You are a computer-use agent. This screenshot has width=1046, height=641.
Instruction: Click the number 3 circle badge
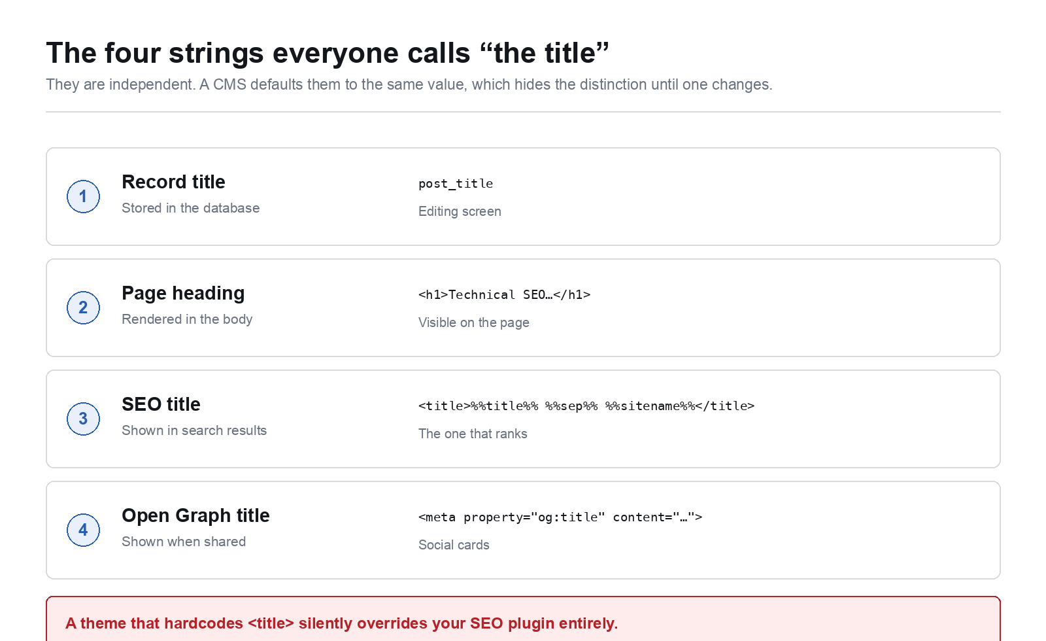83,419
